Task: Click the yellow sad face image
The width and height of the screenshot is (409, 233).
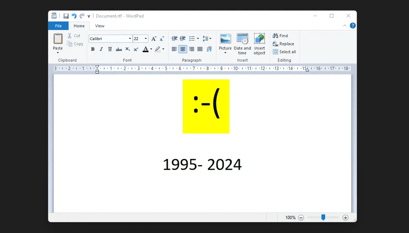Action: coord(206,106)
